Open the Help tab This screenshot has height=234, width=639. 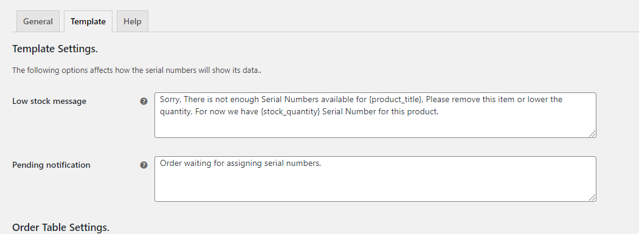pos(133,21)
